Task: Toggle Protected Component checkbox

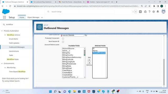Action: [63, 38]
